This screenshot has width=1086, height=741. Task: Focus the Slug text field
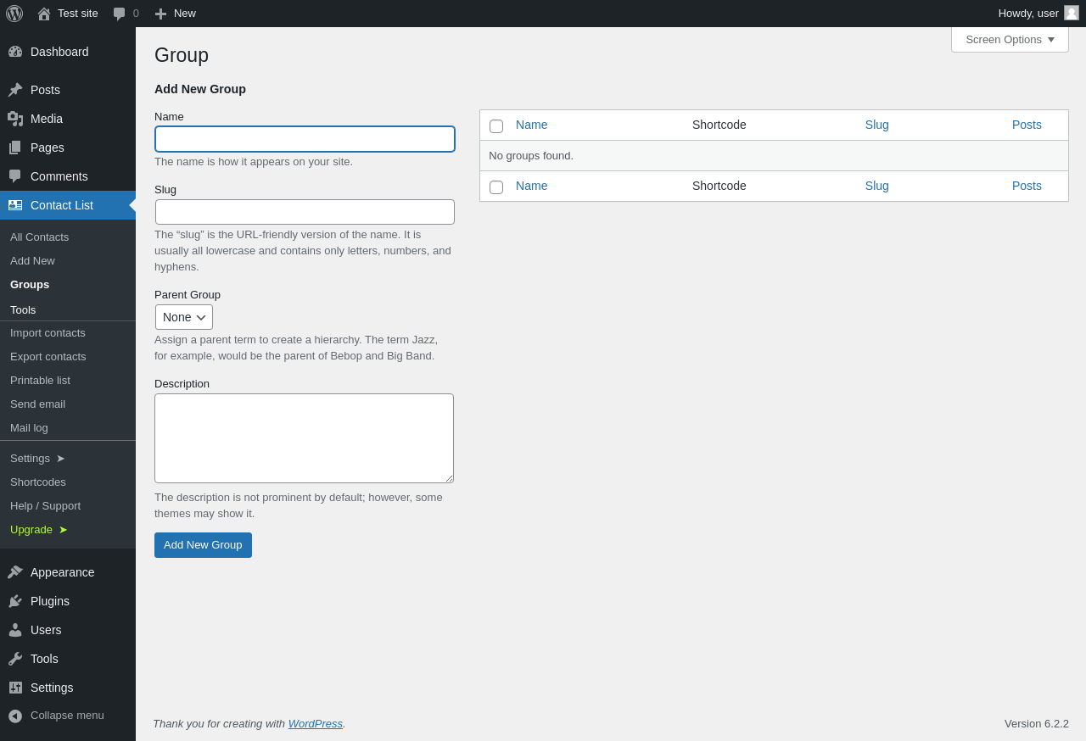305,212
